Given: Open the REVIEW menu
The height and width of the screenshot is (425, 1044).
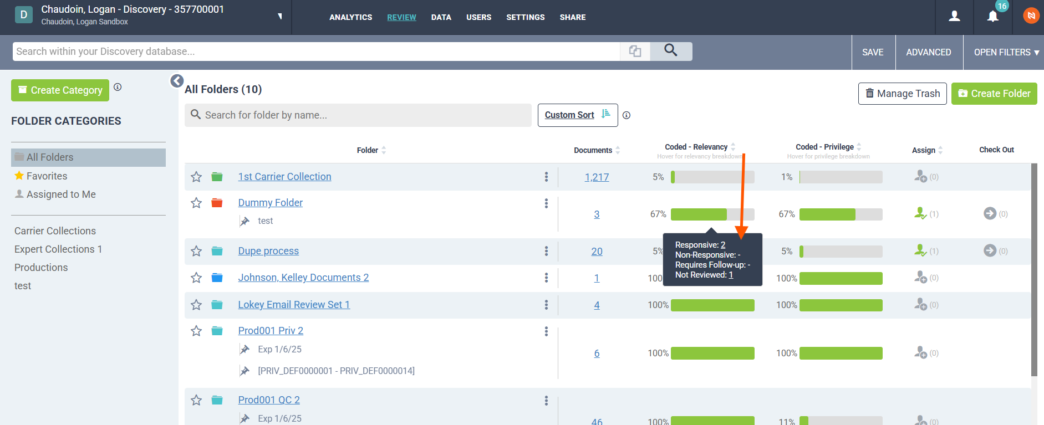Looking at the screenshot, I should click(x=401, y=17).
